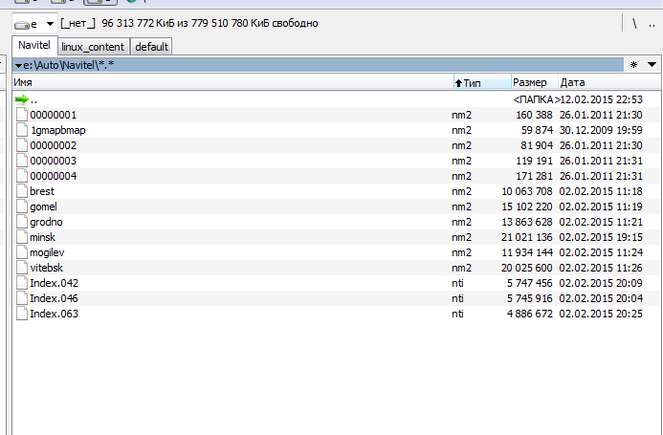The height and width of the screenshot is (435, 663).
Task: Sort by the Имя column header
Action: (232, 82)
